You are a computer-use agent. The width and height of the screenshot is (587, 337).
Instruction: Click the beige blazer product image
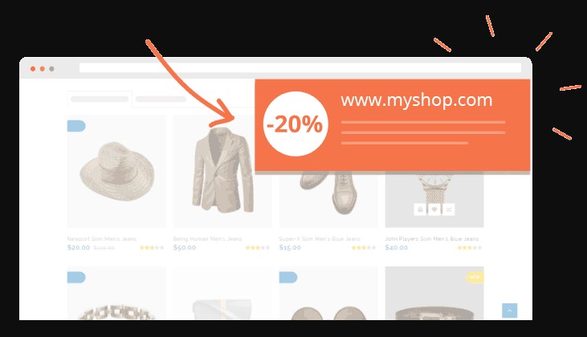[x=222, y=171]
